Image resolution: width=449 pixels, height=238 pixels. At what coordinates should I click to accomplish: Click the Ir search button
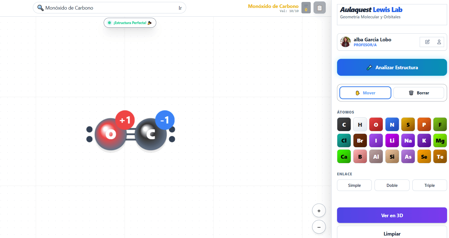[x=180, y=8]
